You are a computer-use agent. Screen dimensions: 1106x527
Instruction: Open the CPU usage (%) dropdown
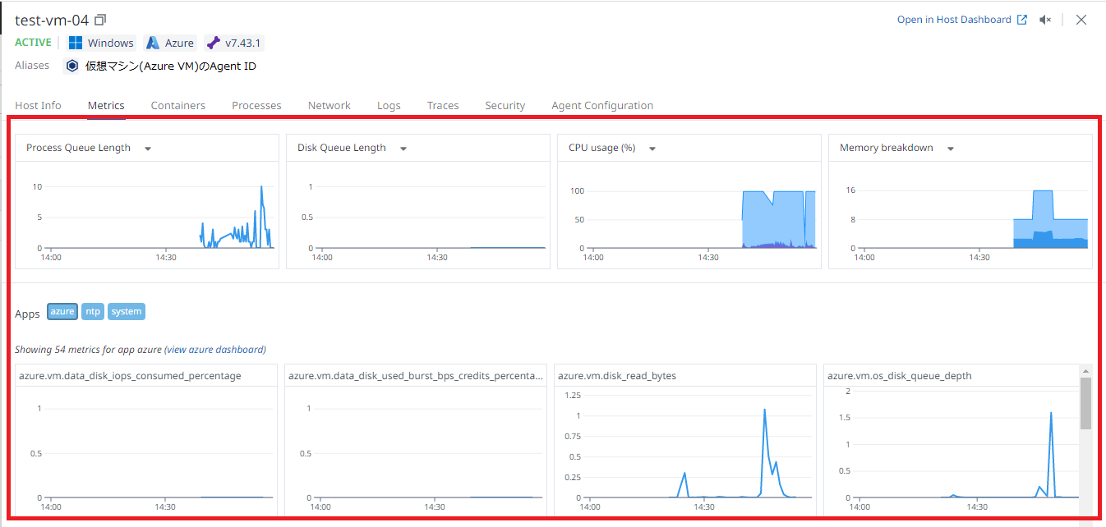coord(652,149)
